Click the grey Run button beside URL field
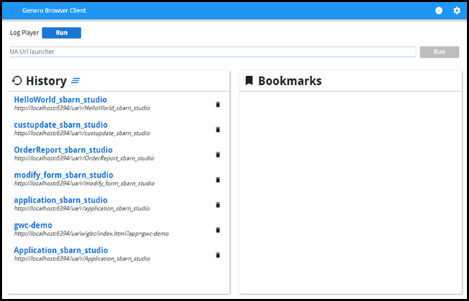The image size is (469, 301). (439, 52)
